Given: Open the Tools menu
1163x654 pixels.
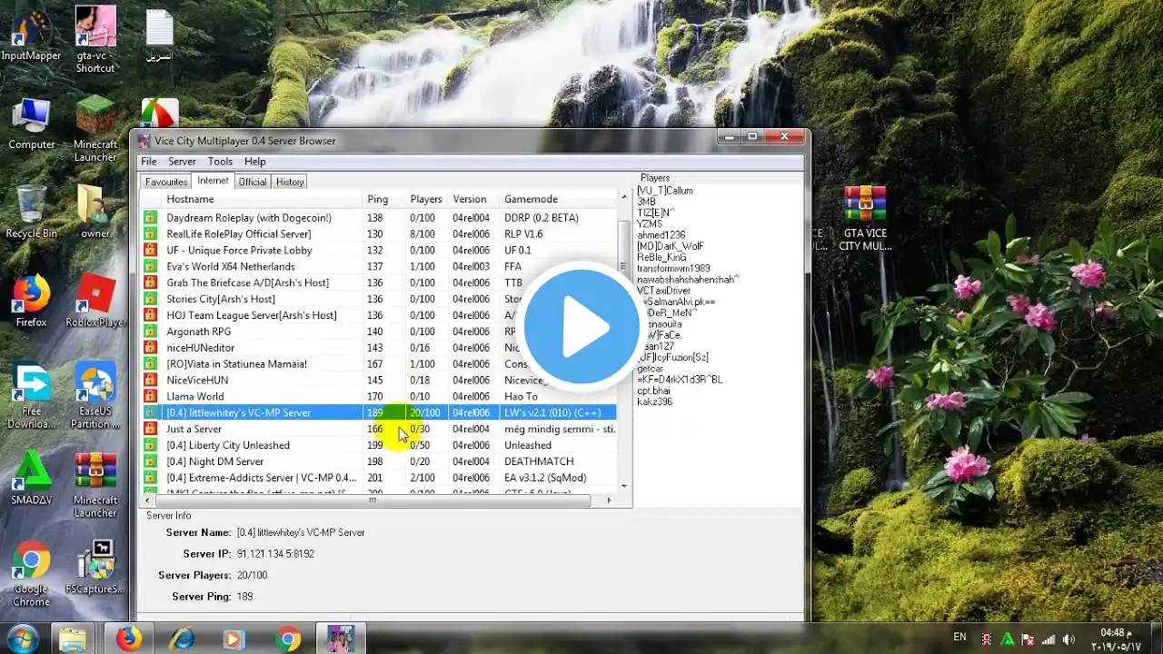Looking at the screenshot, I should [x=220, y=162].
